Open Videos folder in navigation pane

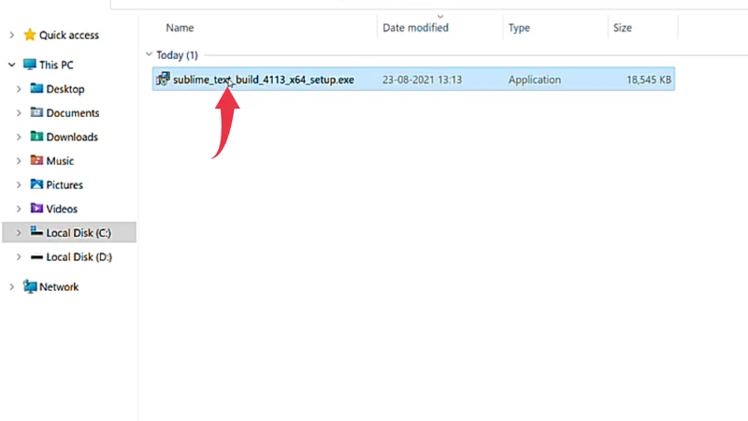click(x=62, y=209)
